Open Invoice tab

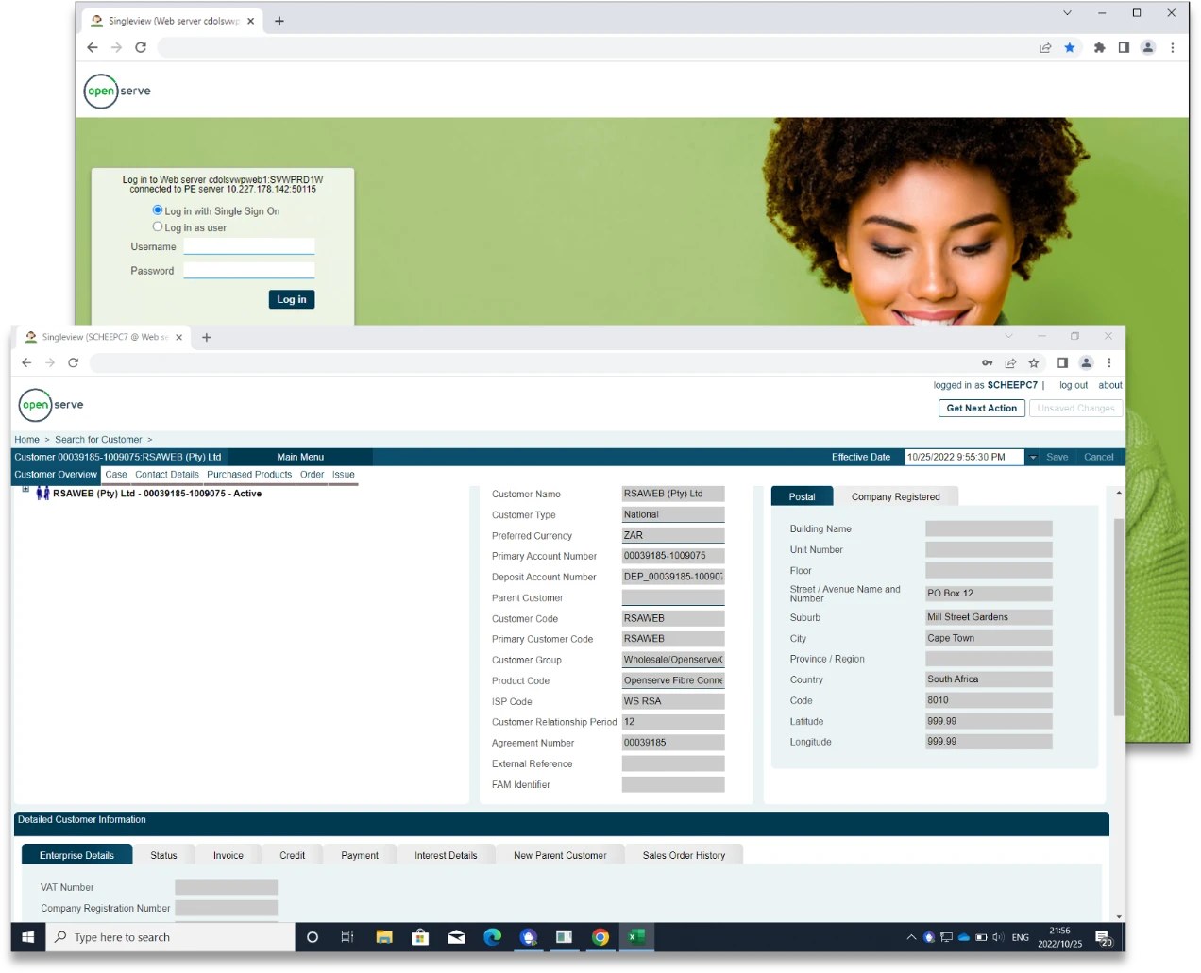[228, 855]
